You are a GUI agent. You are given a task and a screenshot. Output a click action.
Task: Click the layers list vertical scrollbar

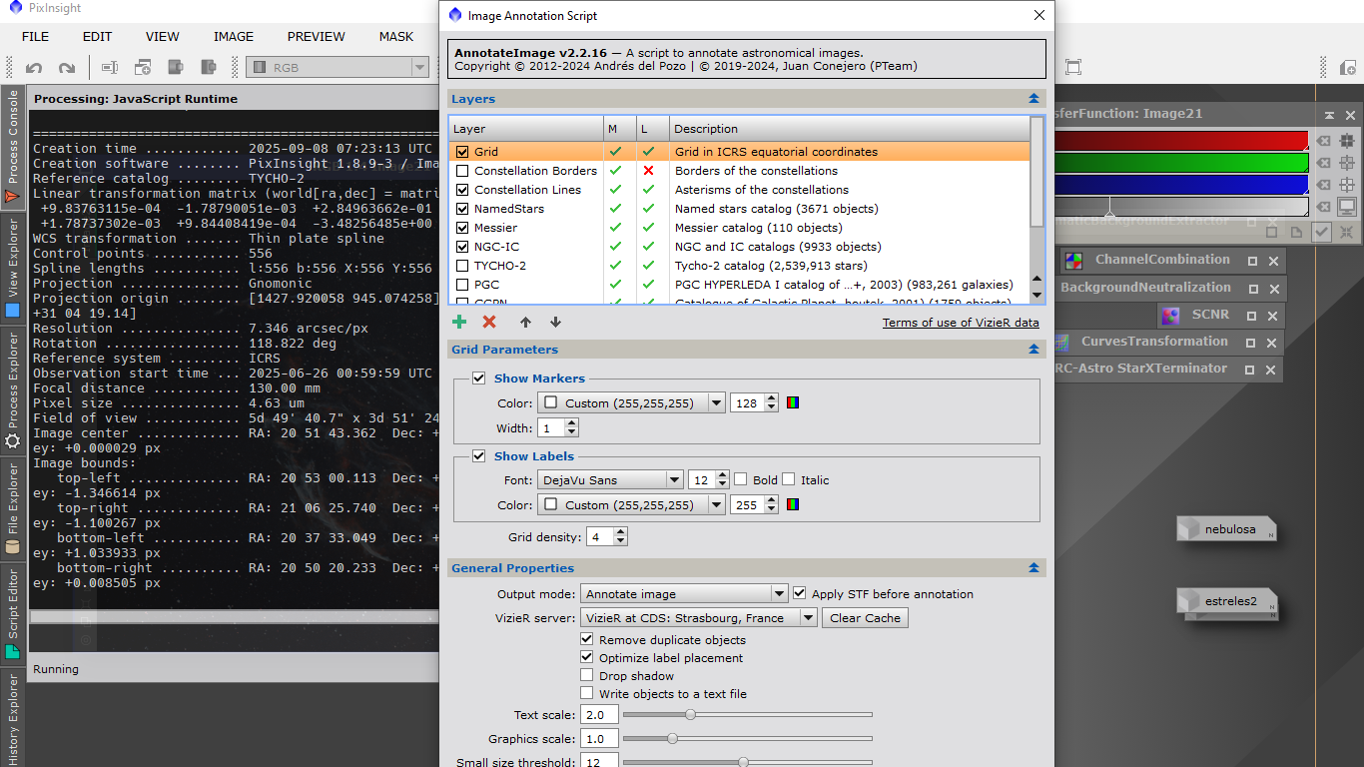(x=1037, y=209)
